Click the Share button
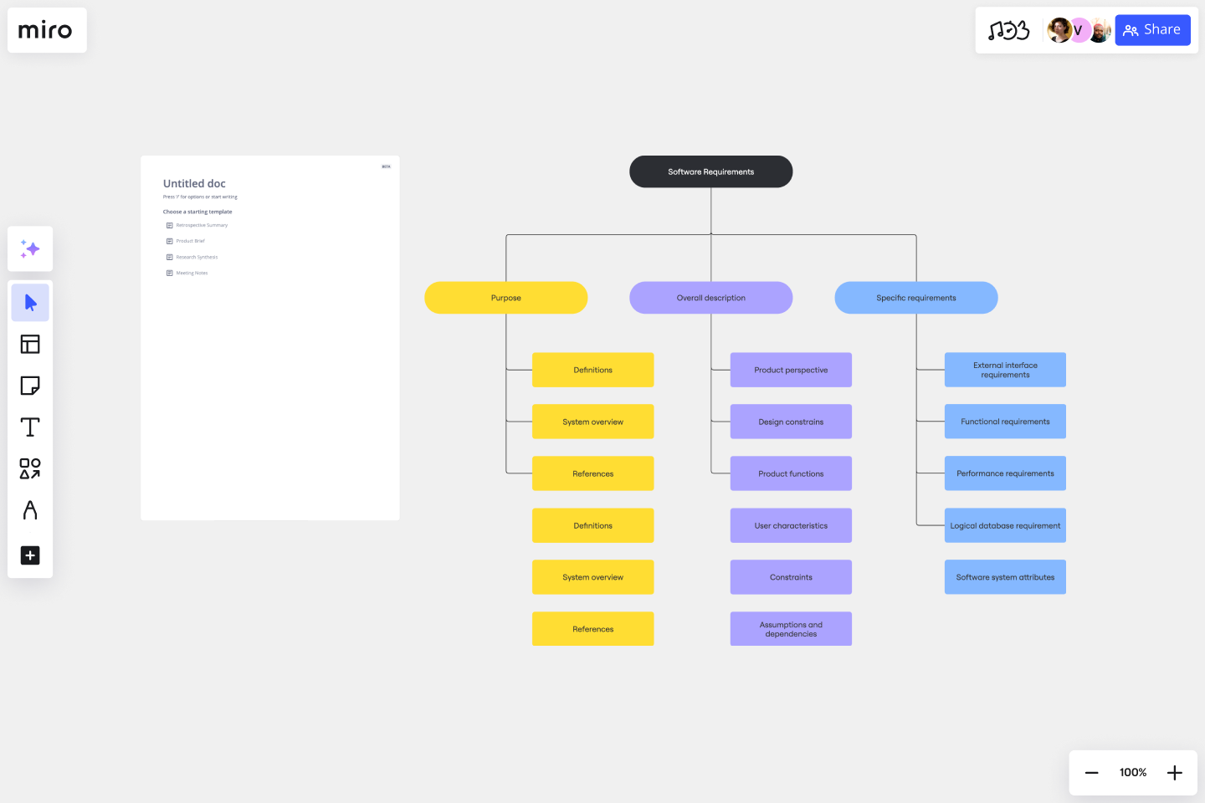 click(1152, 29)
